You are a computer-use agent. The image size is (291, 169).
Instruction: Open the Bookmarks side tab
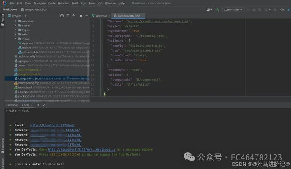[x=2, y=146]
